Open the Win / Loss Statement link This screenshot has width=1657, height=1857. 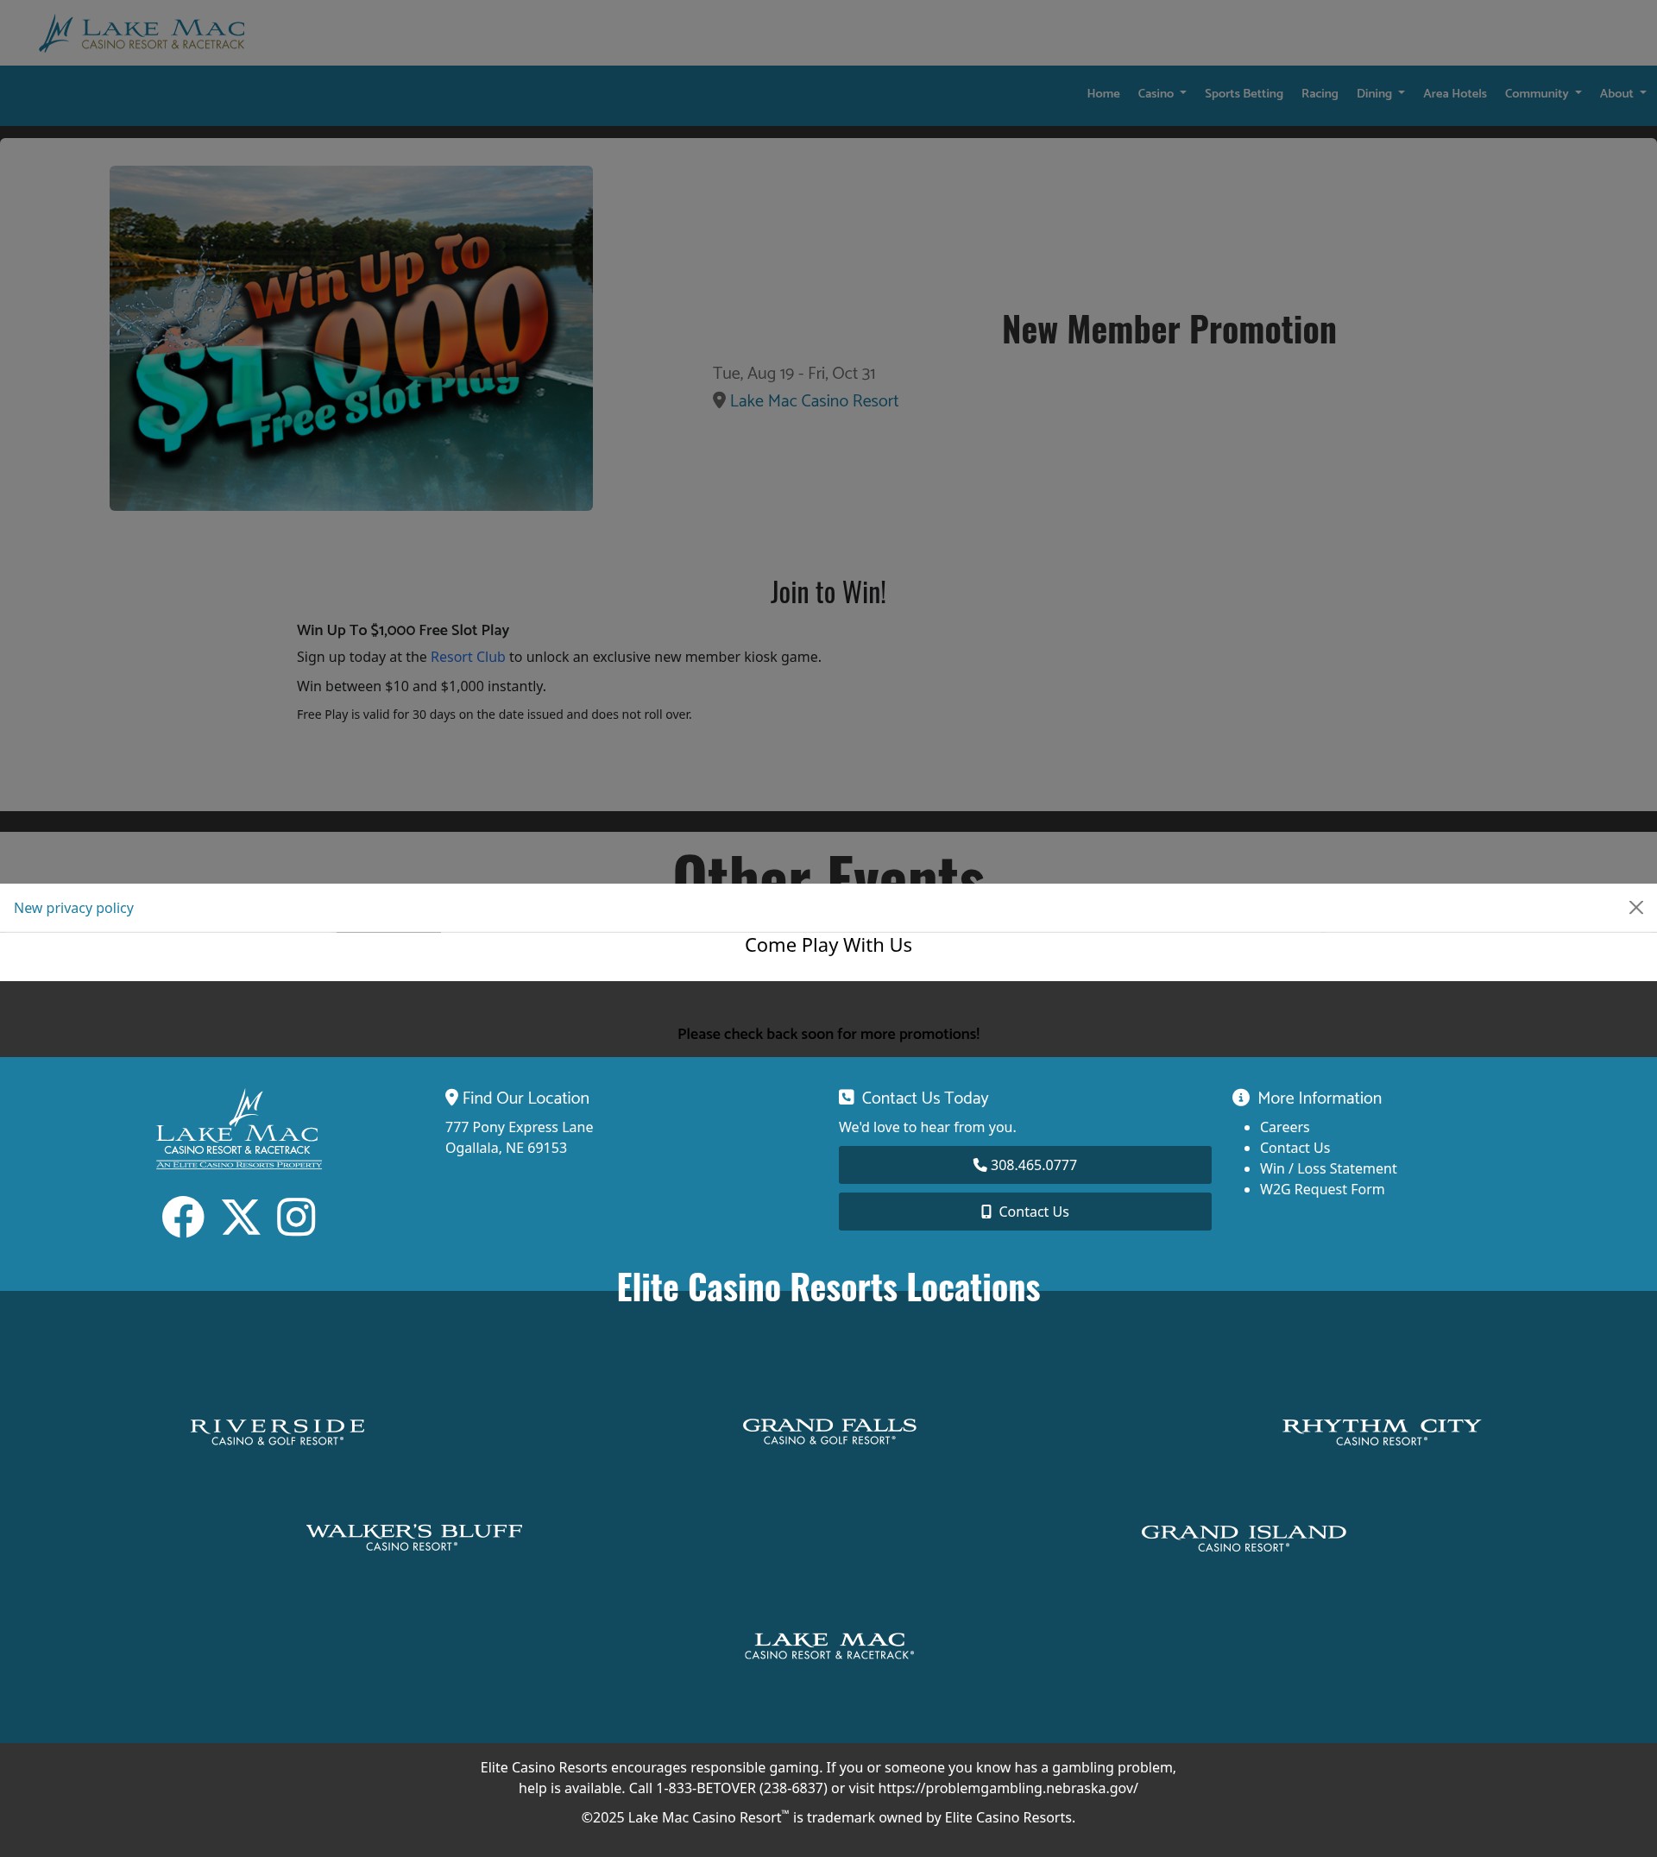tap(1327, 1168)
